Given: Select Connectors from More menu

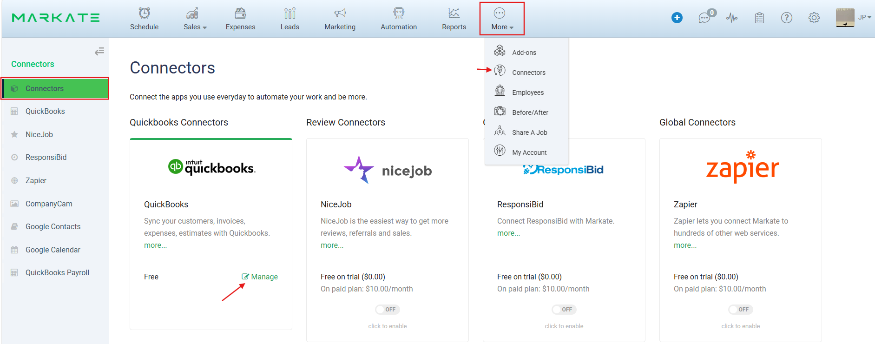Looking at the screenshot, I should pos(529,73).
